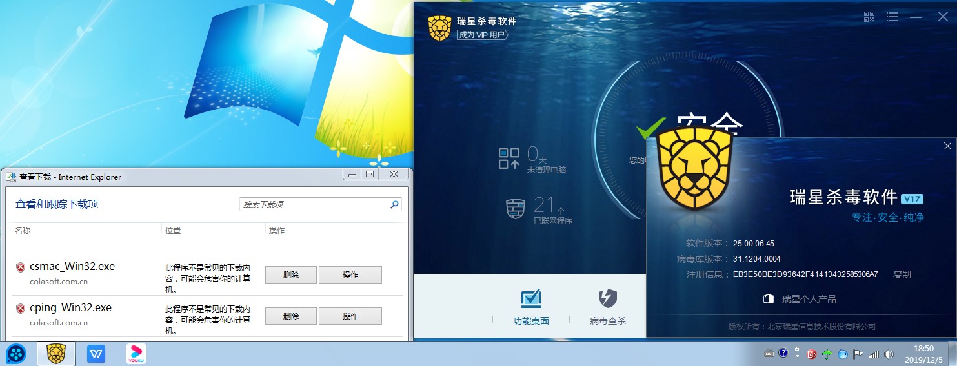Close the Rising About dialog

(x=947, y=146)
